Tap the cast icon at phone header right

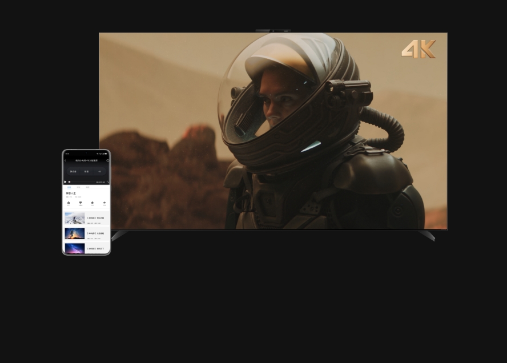pos(108,160)
